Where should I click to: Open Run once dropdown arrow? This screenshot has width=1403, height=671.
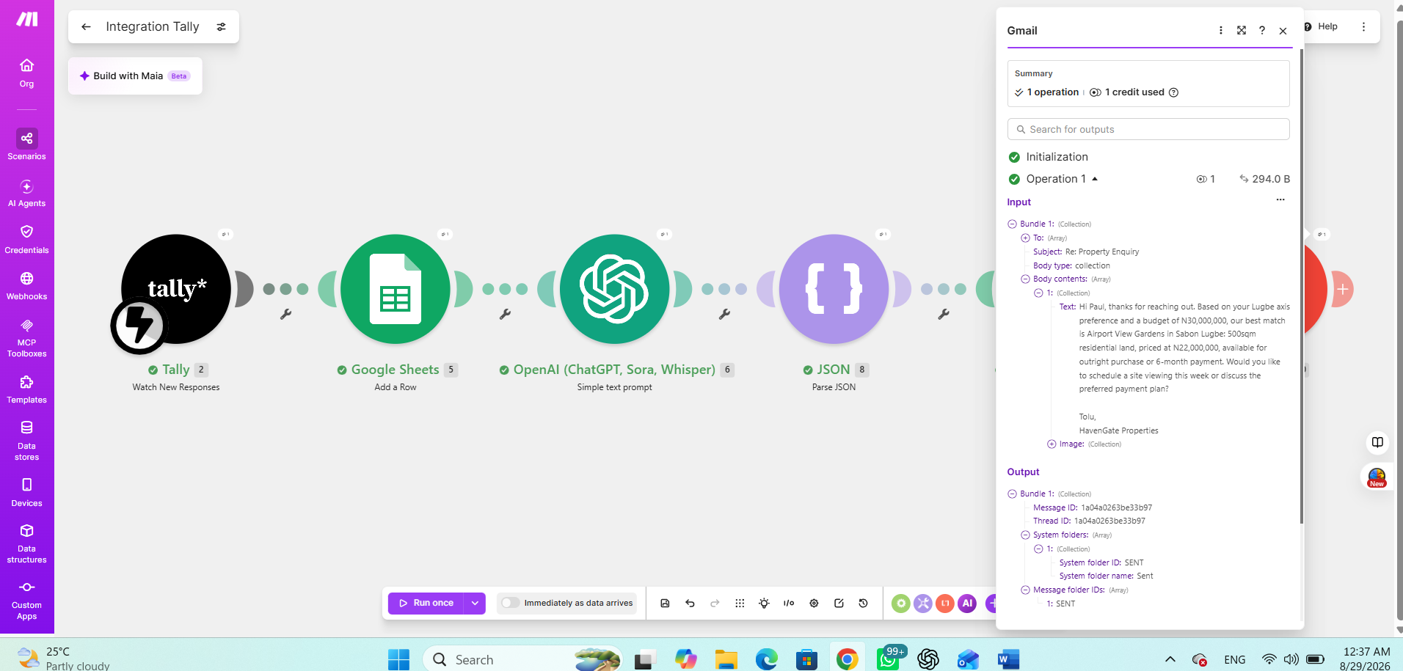pyautogui.click(x=475, y=603)
